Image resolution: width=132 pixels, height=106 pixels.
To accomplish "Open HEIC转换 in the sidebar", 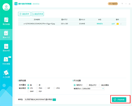I will (6, 61).
